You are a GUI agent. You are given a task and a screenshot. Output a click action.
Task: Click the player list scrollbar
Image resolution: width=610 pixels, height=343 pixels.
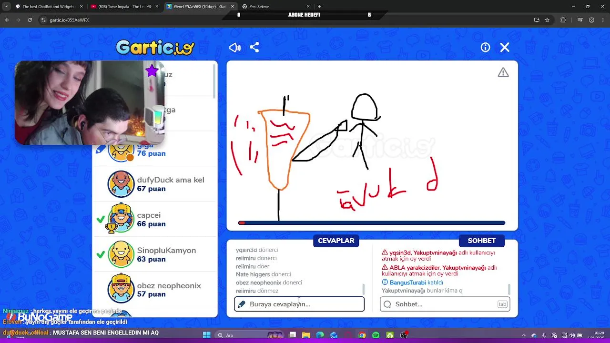click(x=214, y=81)
